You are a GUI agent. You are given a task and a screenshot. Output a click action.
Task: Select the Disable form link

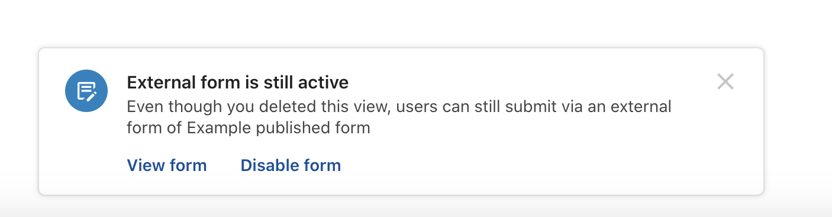tap(291, 165)
